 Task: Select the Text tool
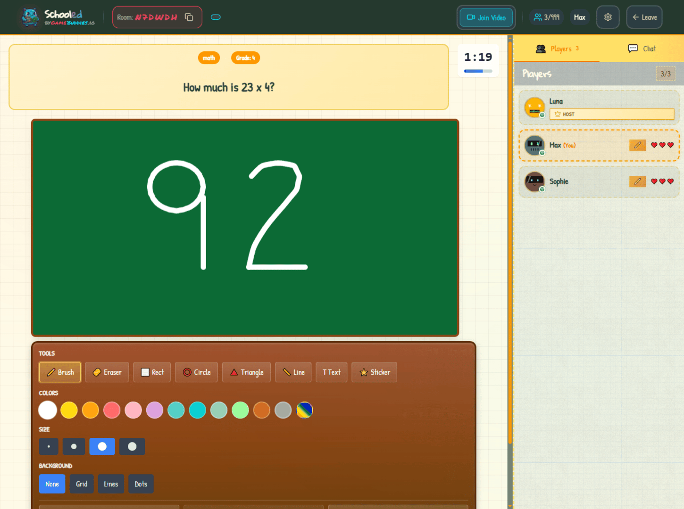tap(332, 372)
